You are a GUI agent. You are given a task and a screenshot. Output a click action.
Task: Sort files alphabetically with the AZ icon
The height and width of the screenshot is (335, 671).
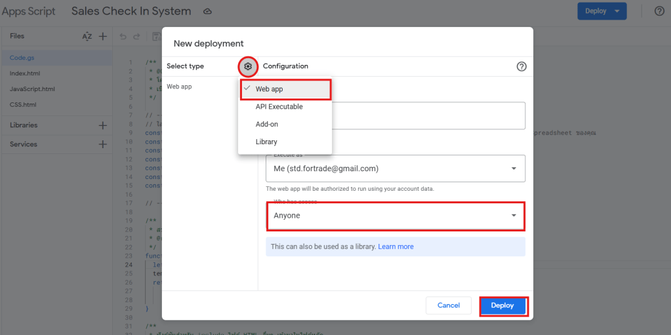pyautogui.click(x=87, y=37)
